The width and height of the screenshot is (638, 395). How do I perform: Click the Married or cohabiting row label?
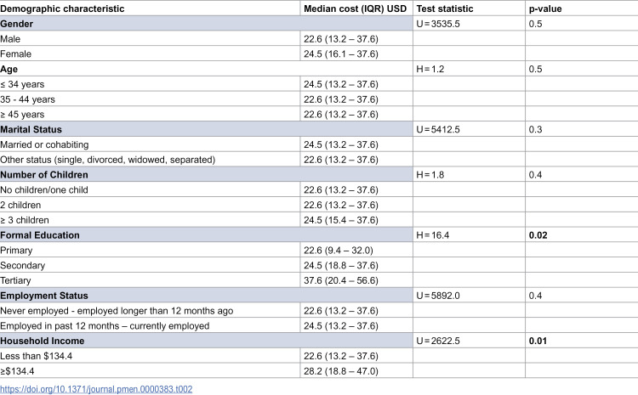(44, 144)
